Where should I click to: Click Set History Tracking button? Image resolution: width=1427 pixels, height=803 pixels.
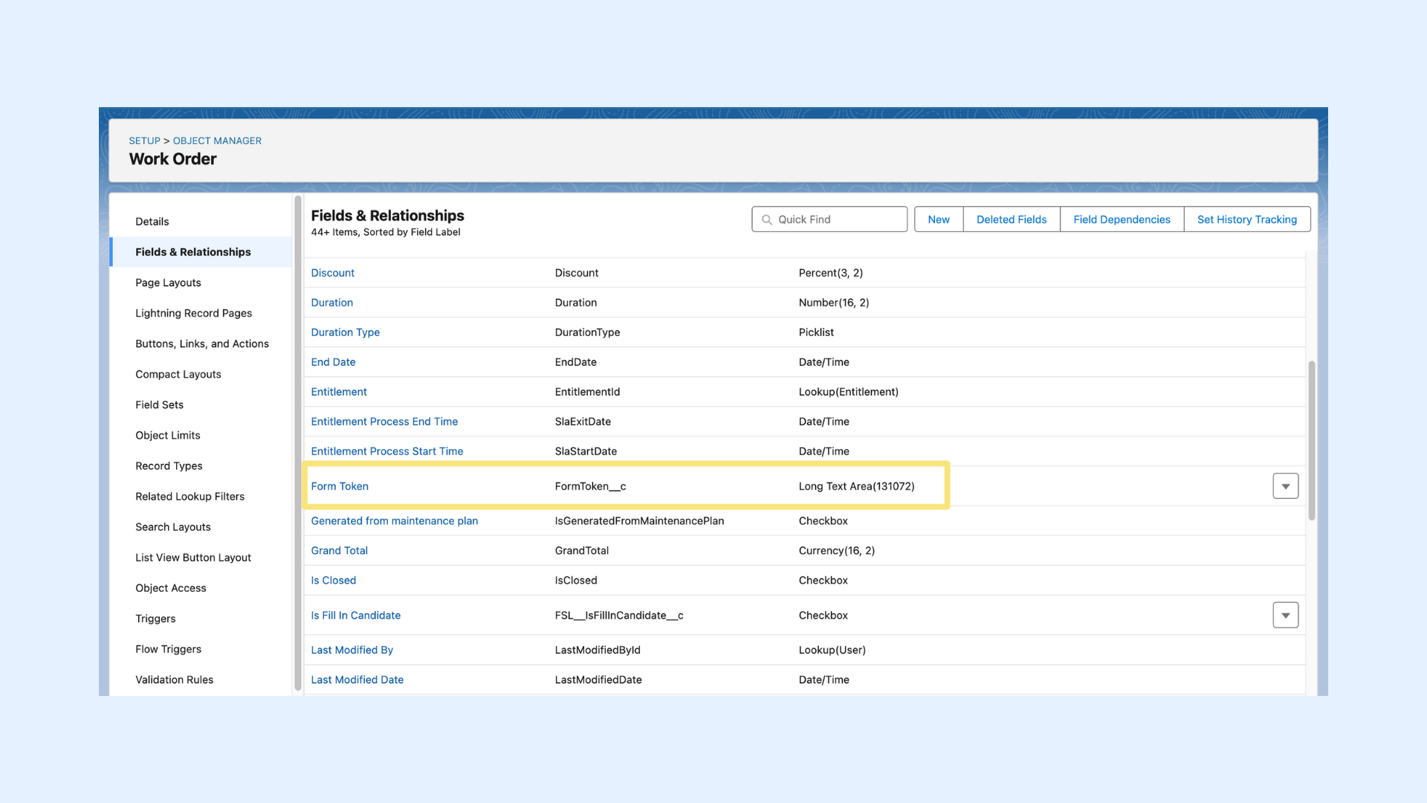tap(1246, 219)
